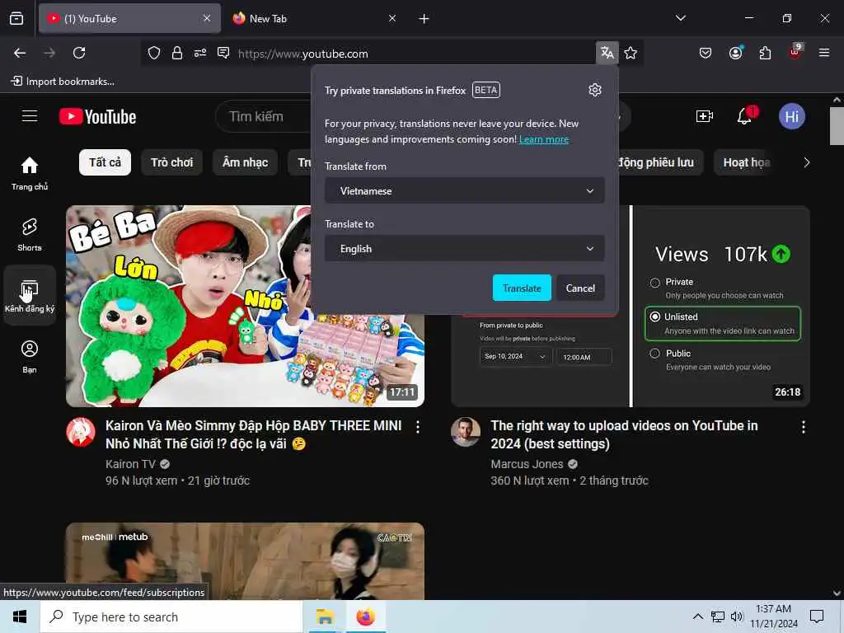This screenshot has height=633, width=844.
Task: Click the YouTube logo
Action: [x=98, y=116]
